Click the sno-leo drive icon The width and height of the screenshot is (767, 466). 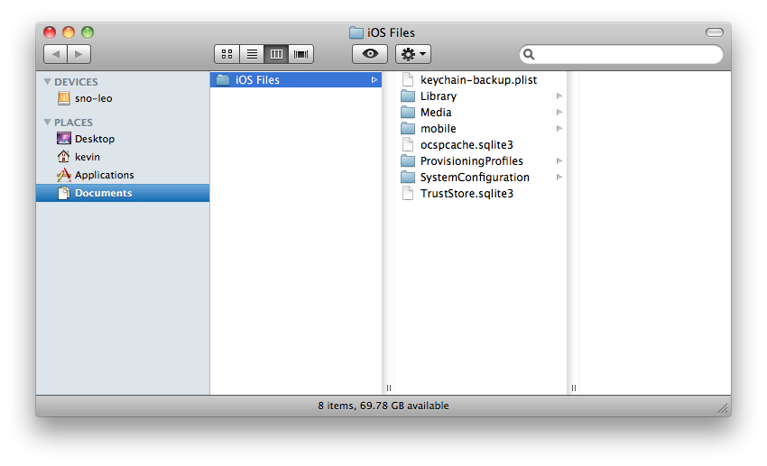[63, 98]
